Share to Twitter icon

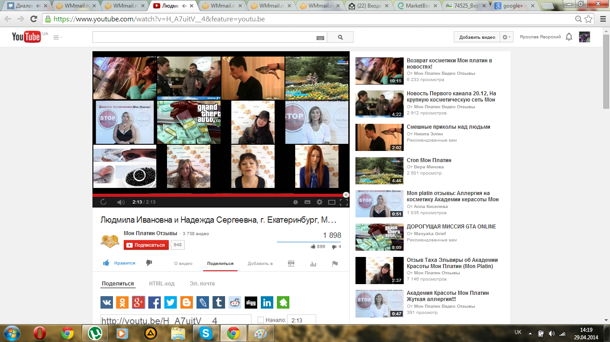[171, 302]
